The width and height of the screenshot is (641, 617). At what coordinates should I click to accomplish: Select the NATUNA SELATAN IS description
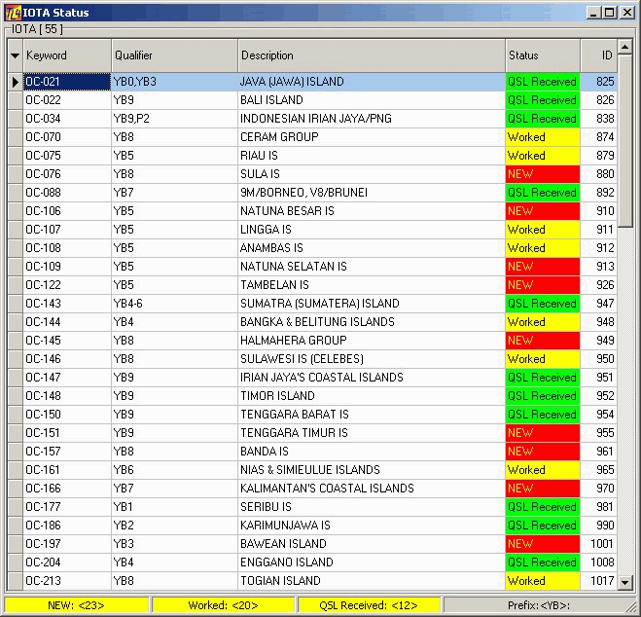pyautogui.click(x=372, y=267)
